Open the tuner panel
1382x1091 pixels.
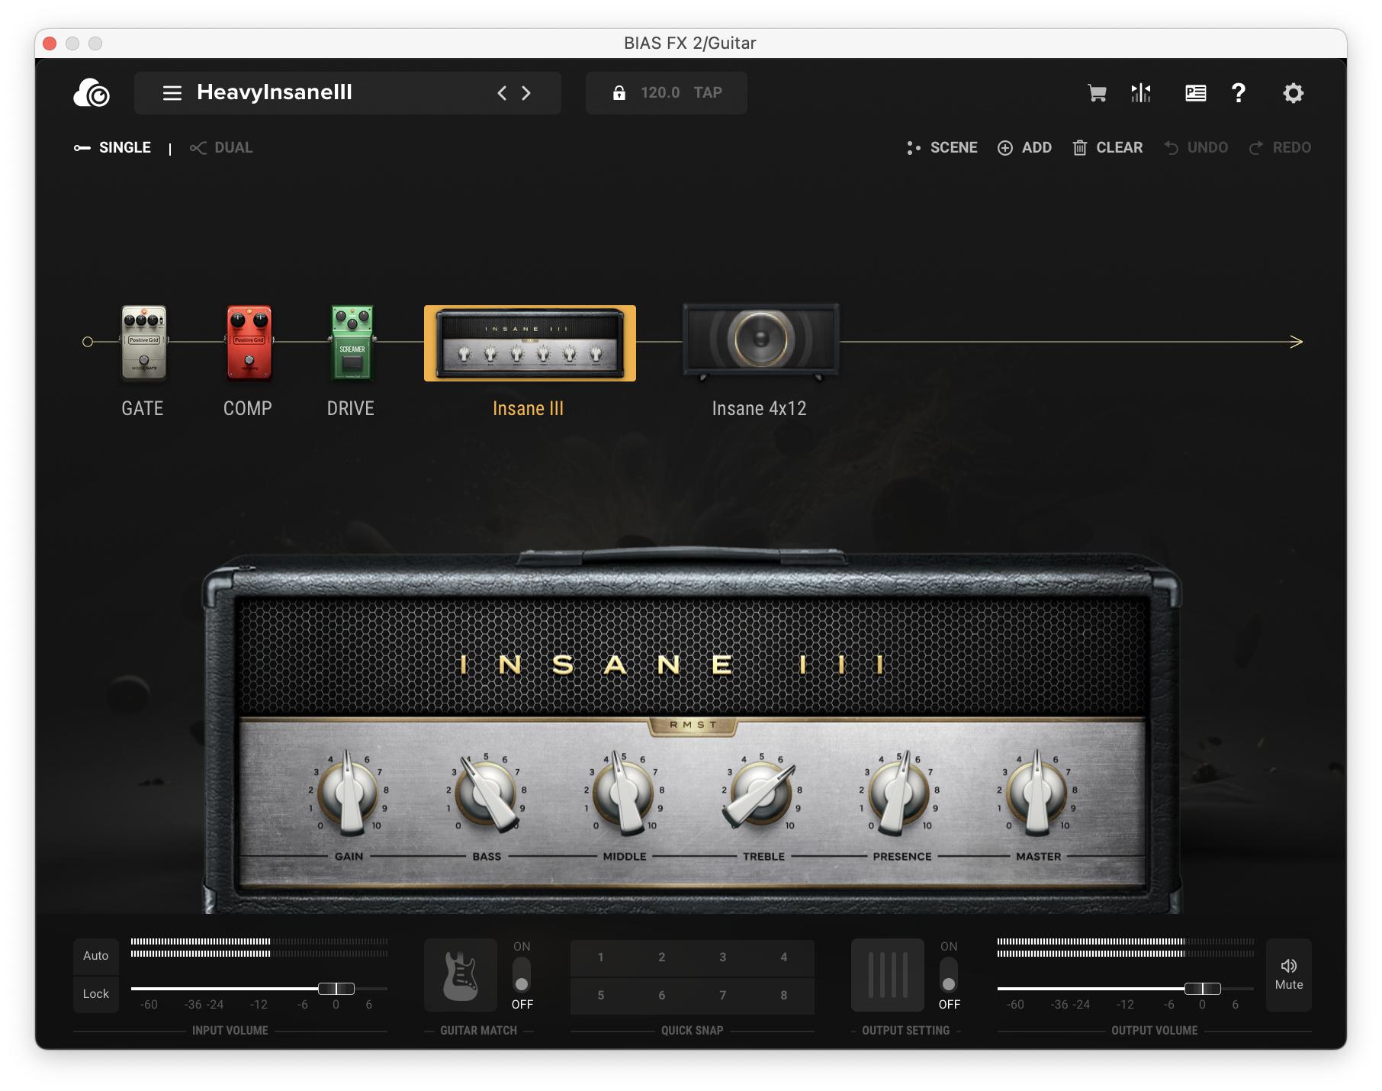tap(1140, 93)
